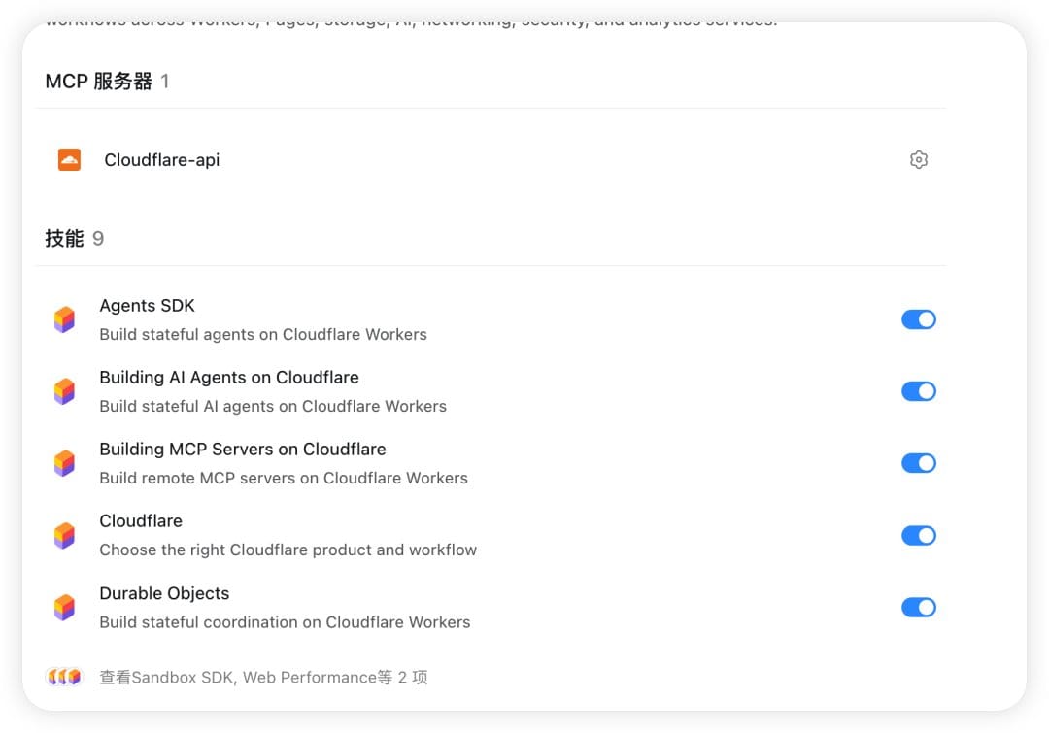1049x733 pixels.
Task: Expand the Sandbox SDK, Web Performance remaining items
Action: point(263,677)
